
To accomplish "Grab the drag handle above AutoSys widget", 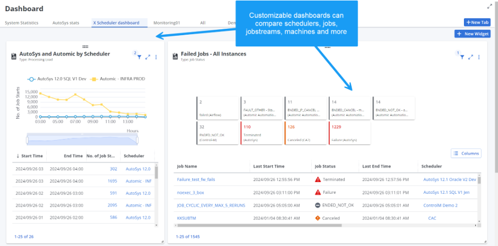I will point(85,46).
